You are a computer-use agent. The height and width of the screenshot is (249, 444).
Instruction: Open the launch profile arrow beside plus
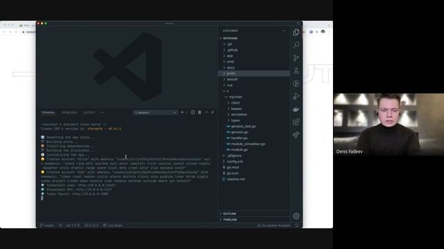(x=187, y=112)
